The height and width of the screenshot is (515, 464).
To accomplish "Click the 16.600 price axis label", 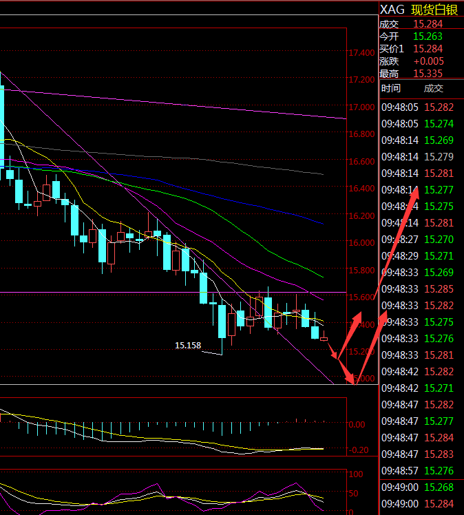I will (361, 161).
